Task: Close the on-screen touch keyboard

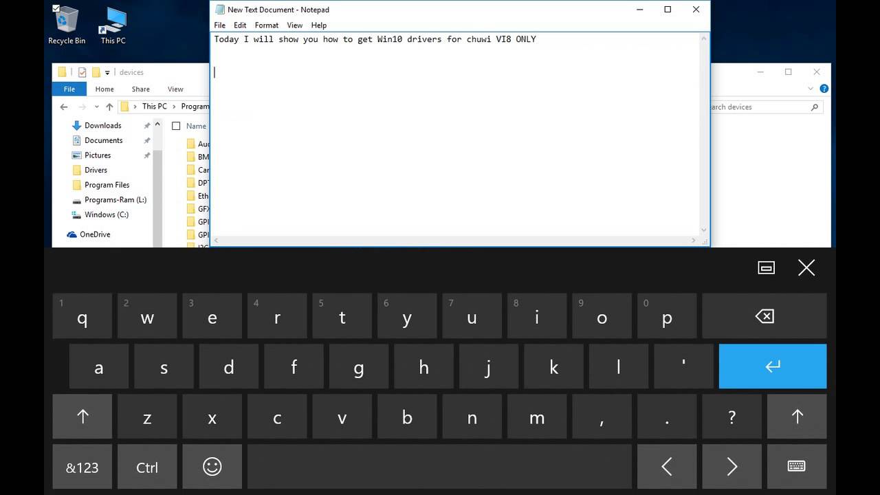Action: (806, 268)
